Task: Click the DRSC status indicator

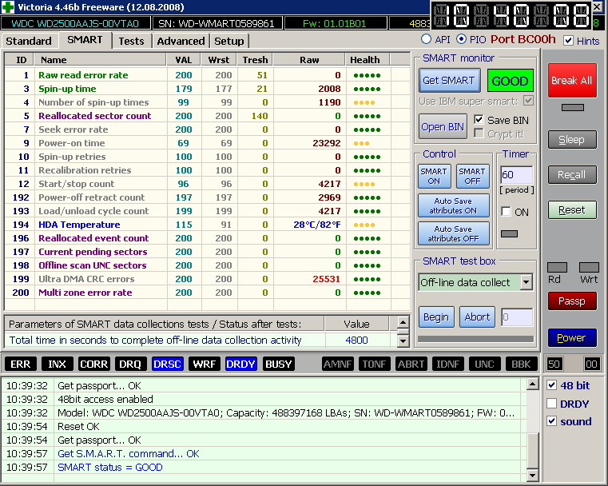Action: pyautogui.click(x=167, y=364)
